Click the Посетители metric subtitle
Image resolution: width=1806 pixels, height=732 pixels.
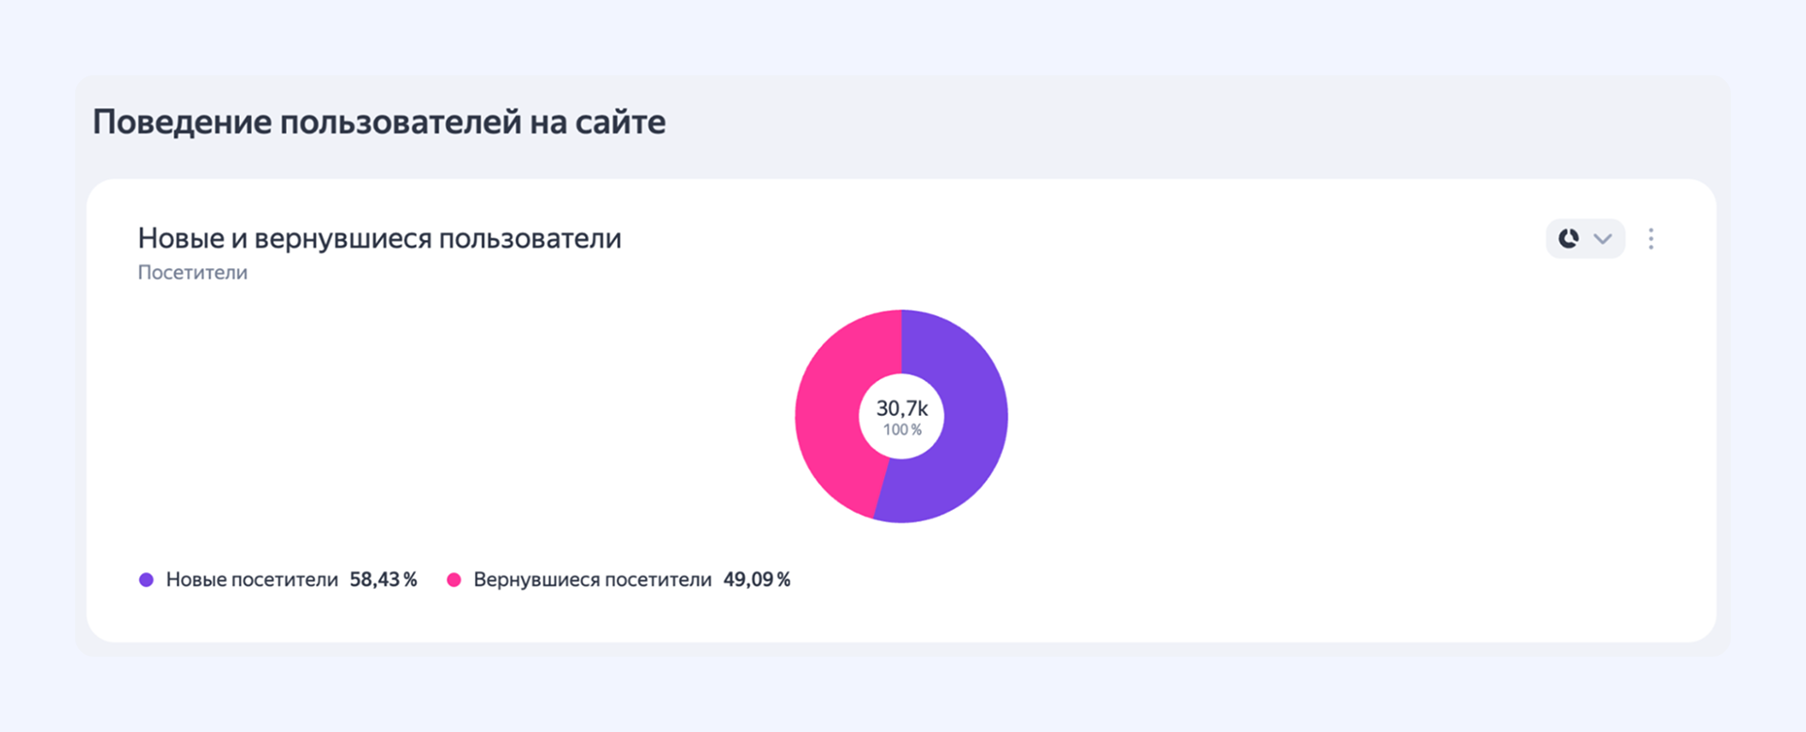pyautogui.click(x=193, y=273)
